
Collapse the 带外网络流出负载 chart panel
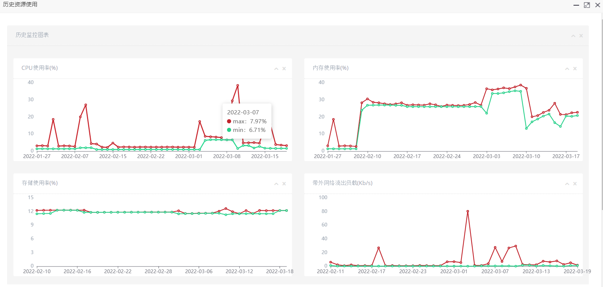(x=567, y=184)
